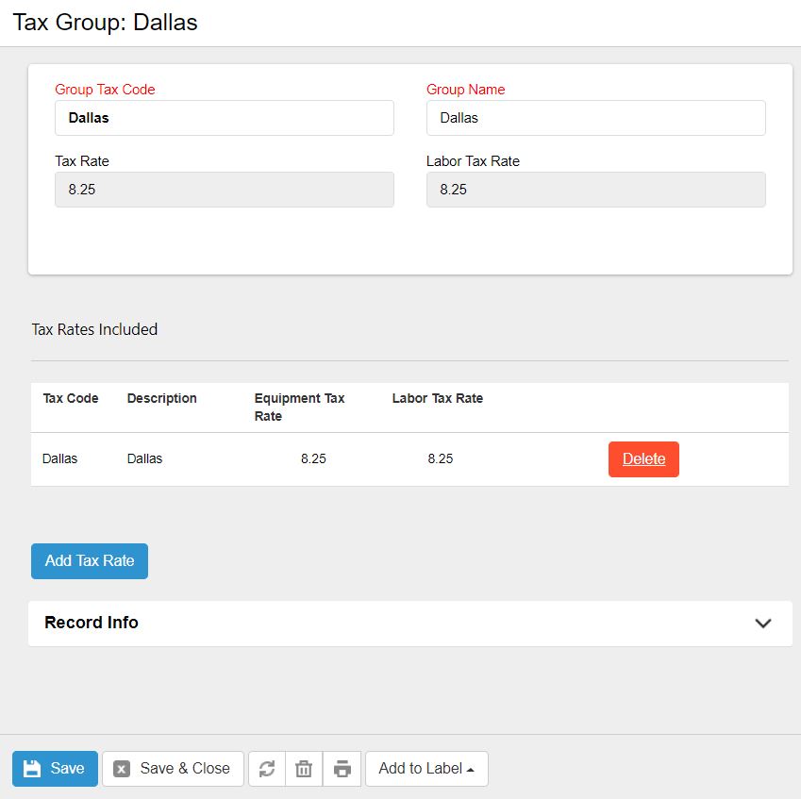Click the Group Tax Code input field
Screen dimensions: 801x799
point(225,118)
